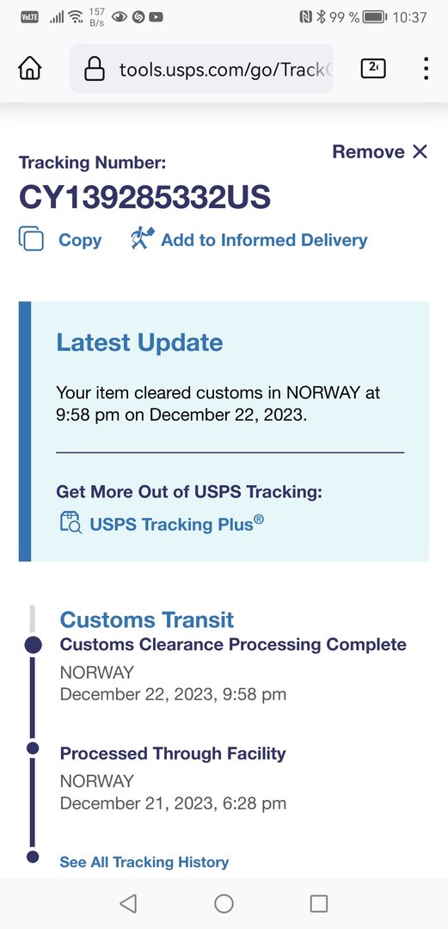Tap the browser home icon
The image size is (448, 929).
[x=30, y=70]
